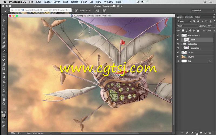Open the blend mode dropdown showing Color
The width and height of the screenshot is (216, 135).
point(187,26)
